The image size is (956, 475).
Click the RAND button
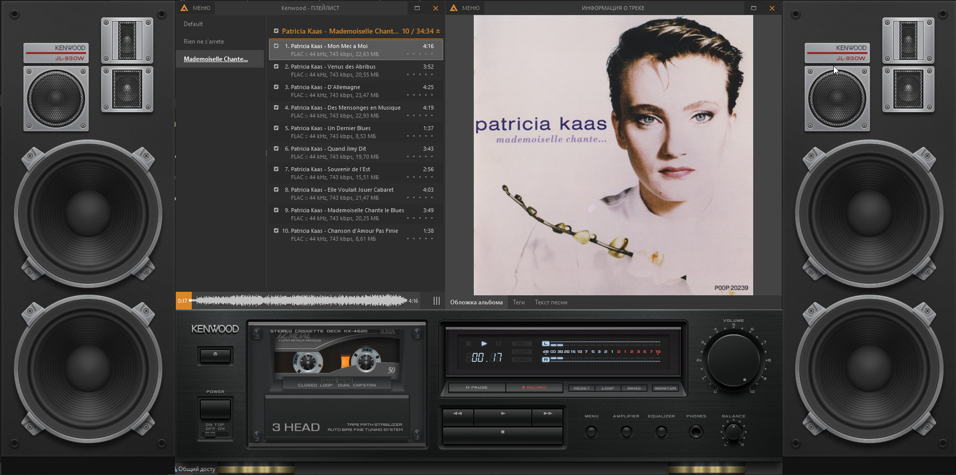pyautogui.click(x=634, y=388)
